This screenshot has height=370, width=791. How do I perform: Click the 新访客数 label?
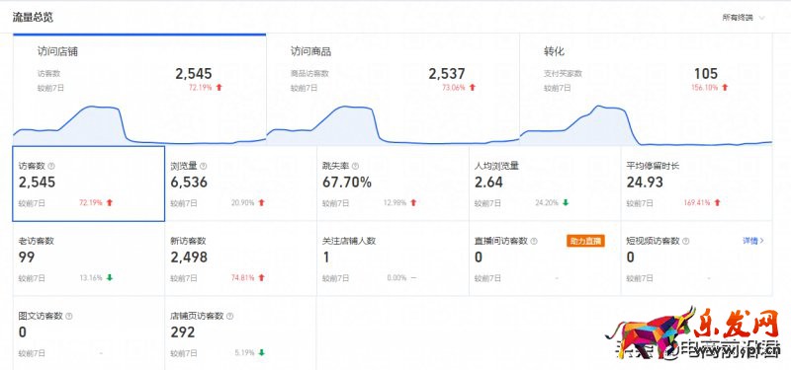[188, 241]
